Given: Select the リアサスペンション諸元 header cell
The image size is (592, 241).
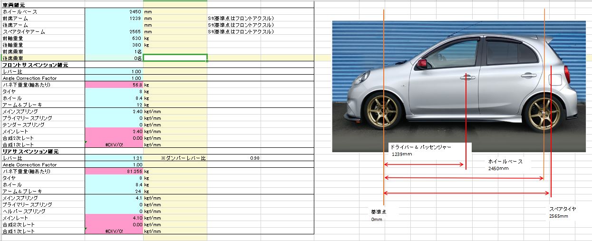Looking at the screenshot, I should click(42, 151).
